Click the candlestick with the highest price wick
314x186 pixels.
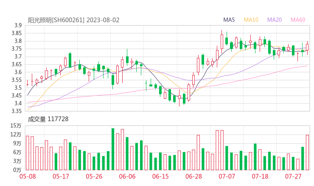point(221,41)
